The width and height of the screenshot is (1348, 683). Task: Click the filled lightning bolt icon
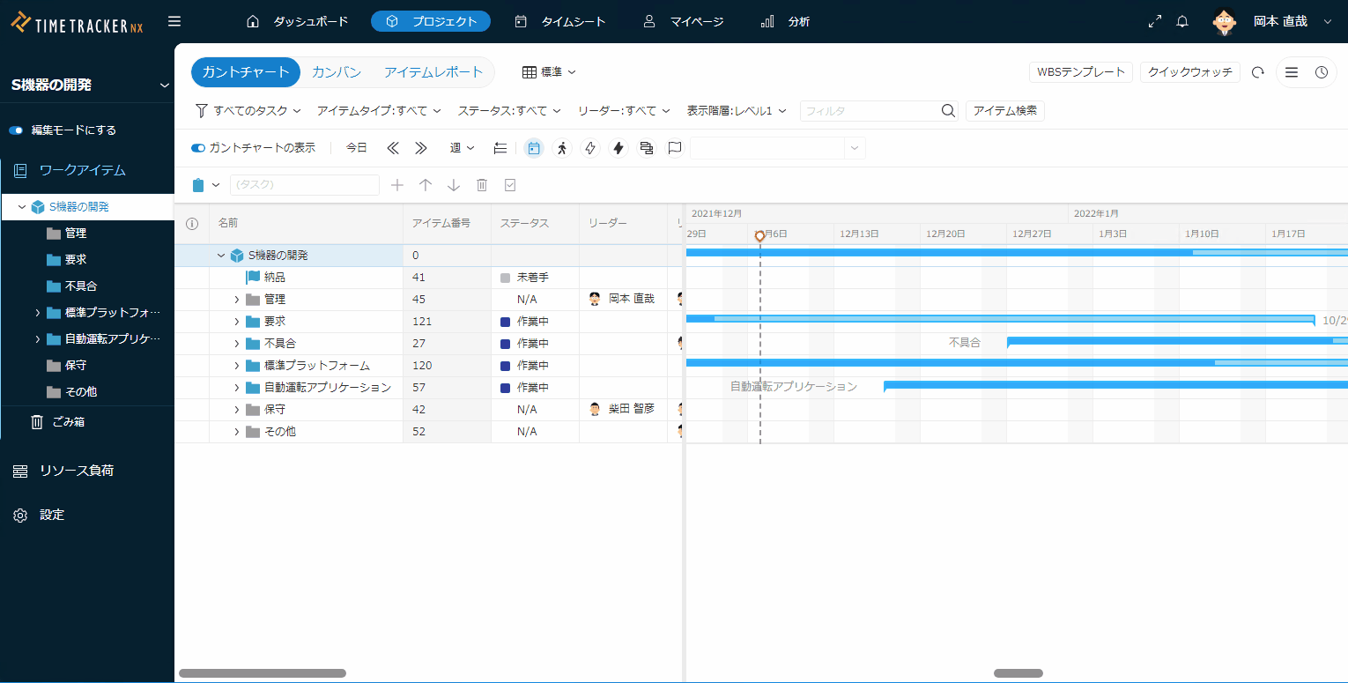point(618,148)
